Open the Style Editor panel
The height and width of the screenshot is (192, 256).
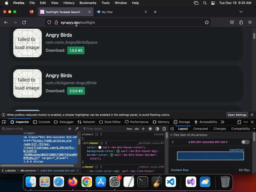[x=110, y=122]
